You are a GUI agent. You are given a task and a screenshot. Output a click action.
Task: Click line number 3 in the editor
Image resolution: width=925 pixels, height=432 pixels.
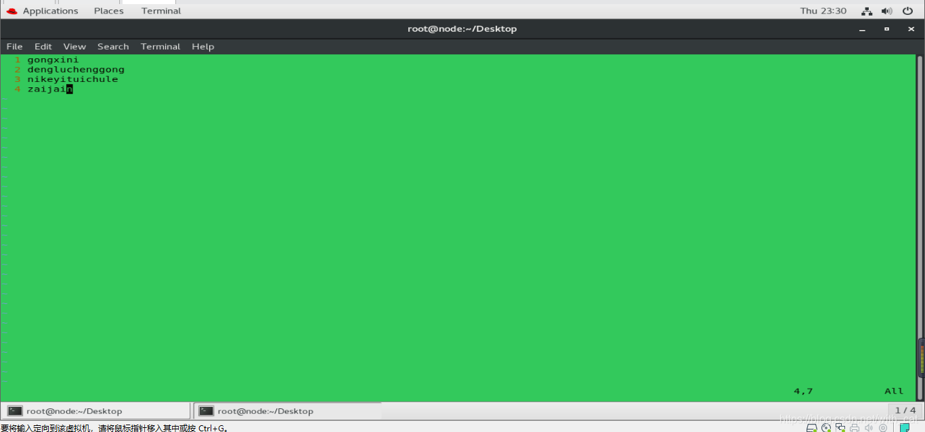[x=18, y=79]
